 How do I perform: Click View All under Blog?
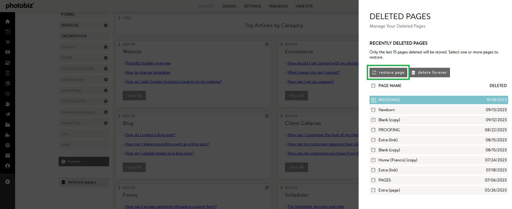coord(134,167)
